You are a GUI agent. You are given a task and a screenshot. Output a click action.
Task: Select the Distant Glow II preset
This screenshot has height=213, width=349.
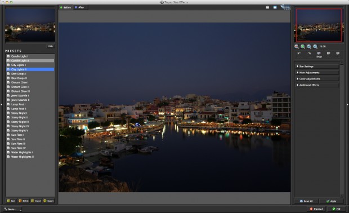click(30, 87)
